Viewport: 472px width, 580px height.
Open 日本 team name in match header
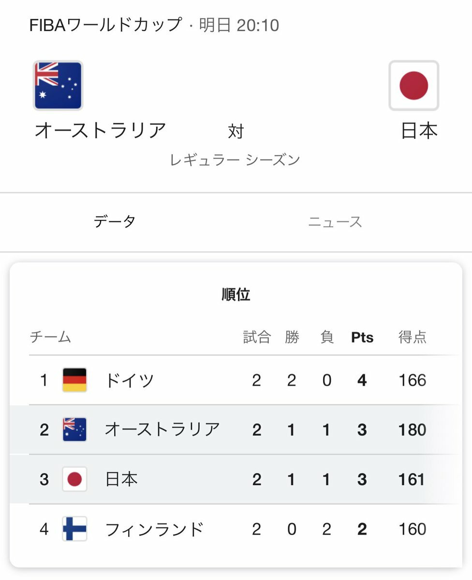[x=419, y=130]
